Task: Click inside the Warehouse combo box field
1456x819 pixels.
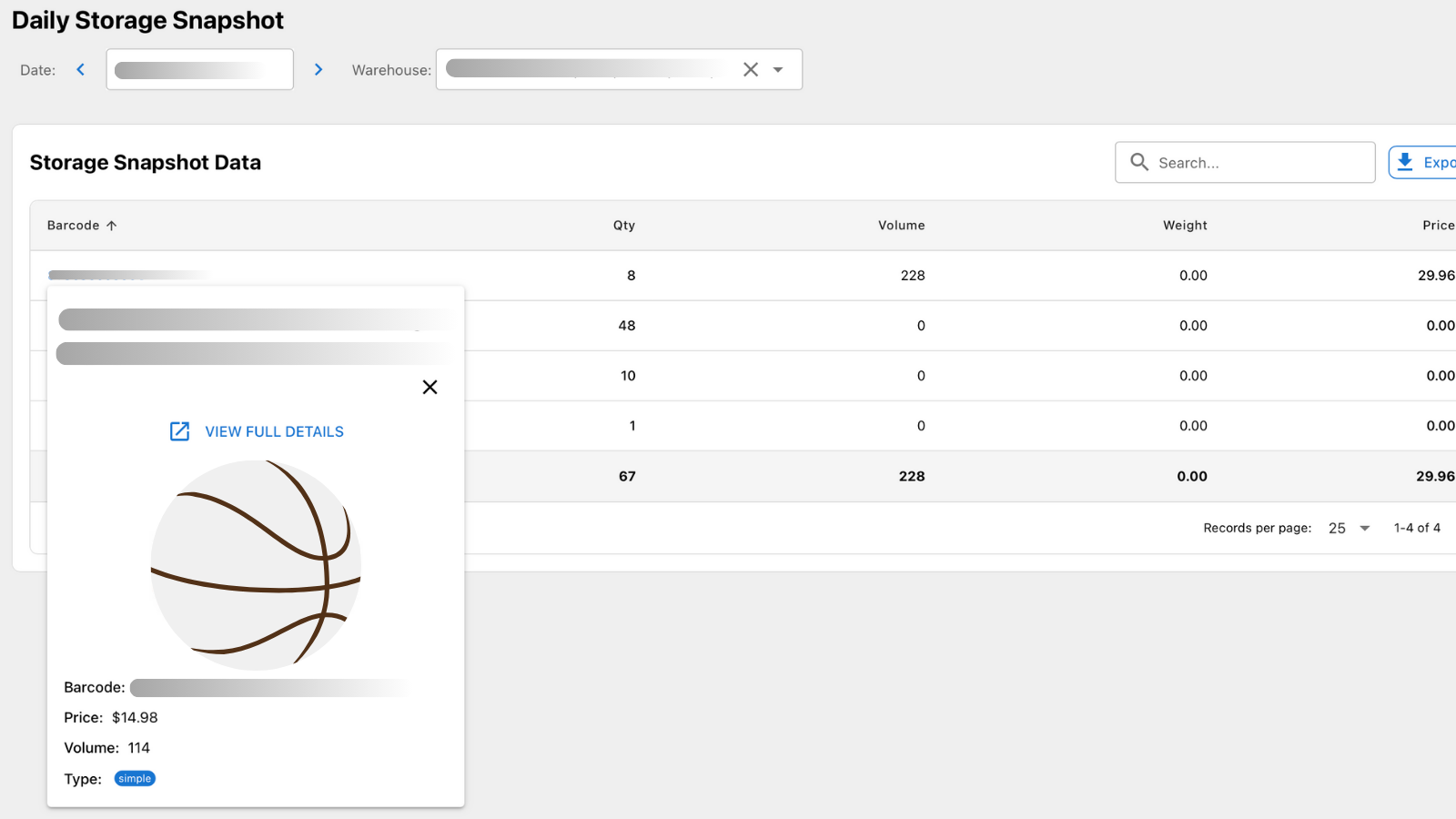Action: pyautogui.click(x=582, y=69)
